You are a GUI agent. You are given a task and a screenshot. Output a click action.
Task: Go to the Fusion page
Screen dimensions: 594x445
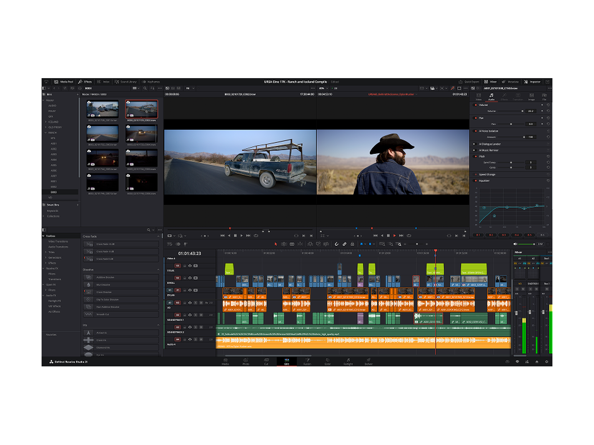307,361
